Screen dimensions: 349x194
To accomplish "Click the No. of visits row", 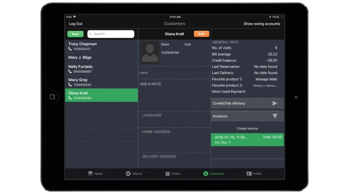I will click(x=245, y=48).
